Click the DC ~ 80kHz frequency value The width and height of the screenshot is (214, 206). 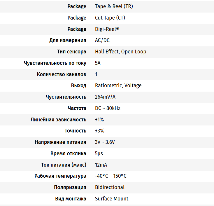pos(108,108)
